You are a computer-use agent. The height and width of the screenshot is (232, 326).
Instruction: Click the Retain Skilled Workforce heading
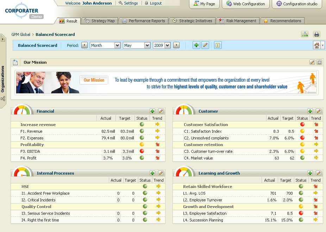[x=207, y=187]
